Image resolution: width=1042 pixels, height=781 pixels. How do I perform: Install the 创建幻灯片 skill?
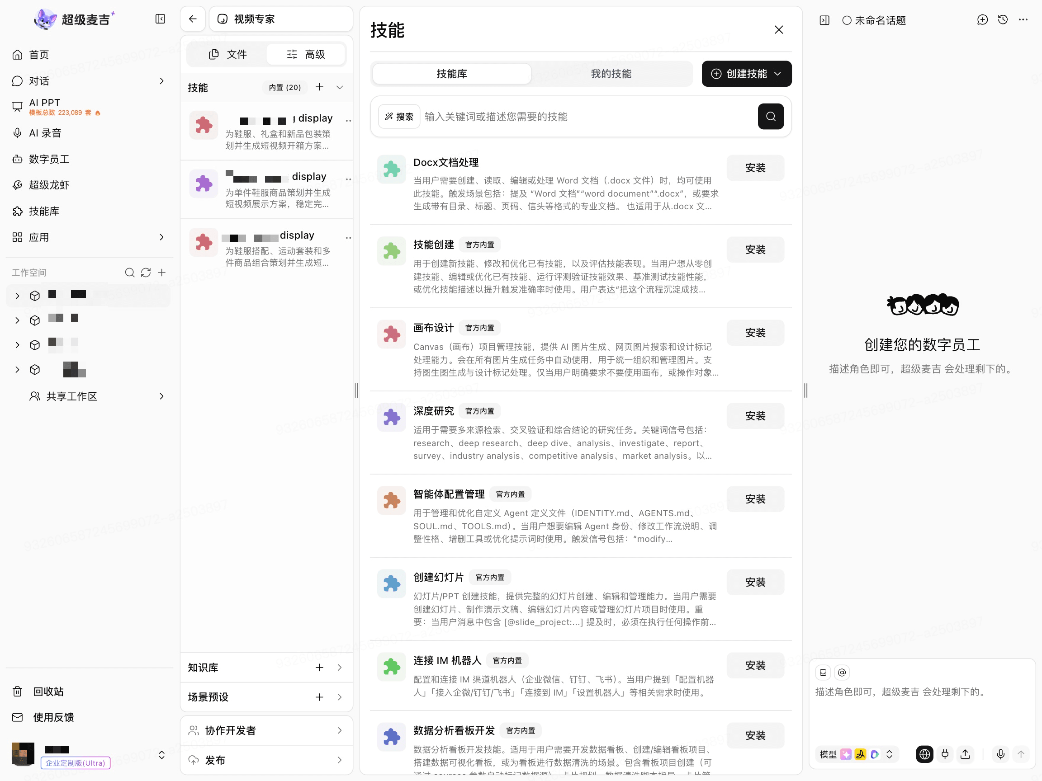tap(755, 582)
